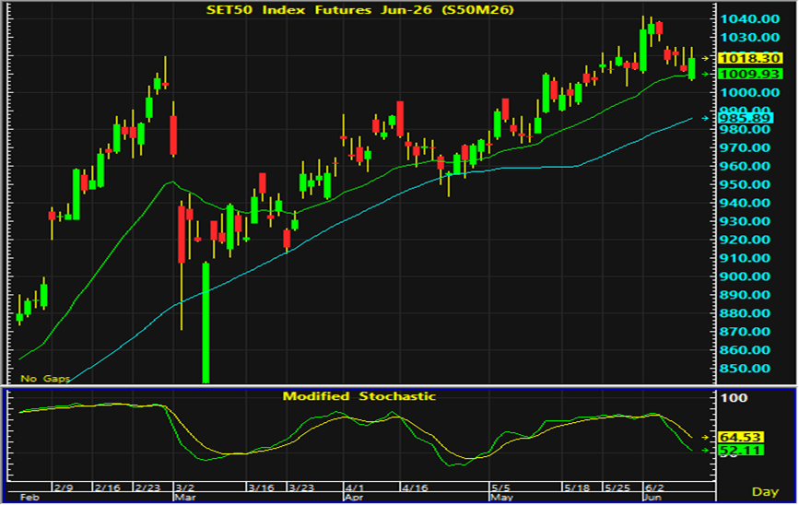This screenshot has width=799, height=505.
Task: Click the Jun month label
Action: click(652, 498)
